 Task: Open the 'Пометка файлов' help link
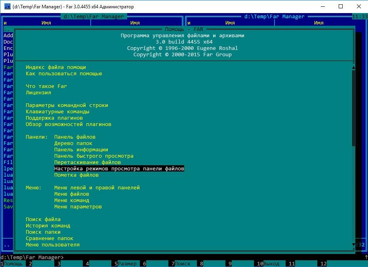coord(76,175)
